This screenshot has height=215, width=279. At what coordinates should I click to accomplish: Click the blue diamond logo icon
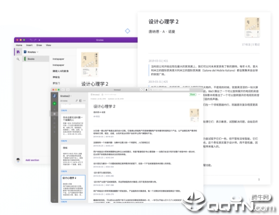(x=127, y=31)
